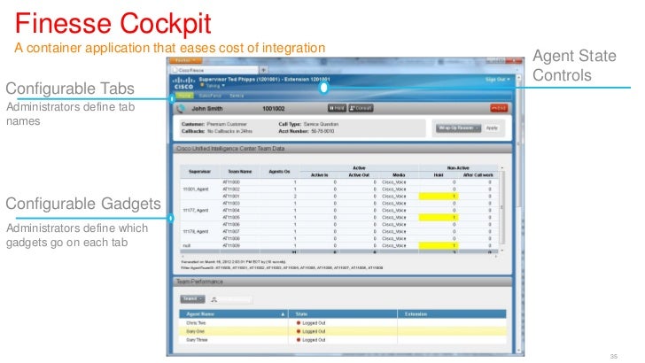Sort Agent Name column with arrow icon

click(x=283, y=314)
